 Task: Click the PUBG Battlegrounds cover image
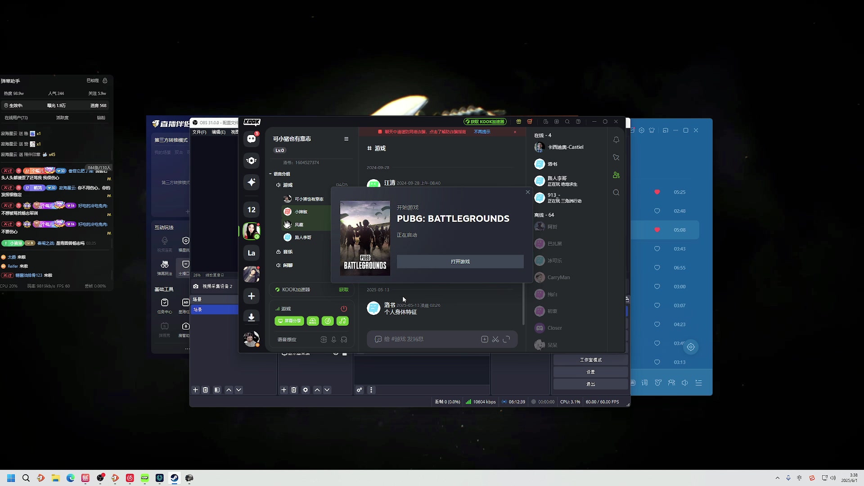pyautogui.click(x=365, y=238)
